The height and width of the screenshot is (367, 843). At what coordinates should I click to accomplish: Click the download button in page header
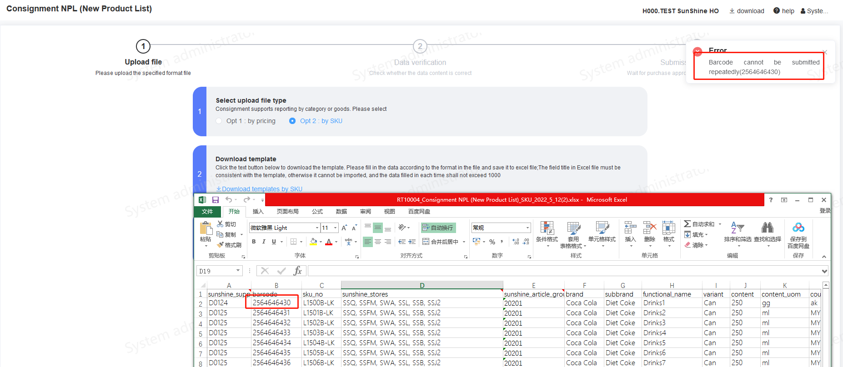(x=747, y=11)
